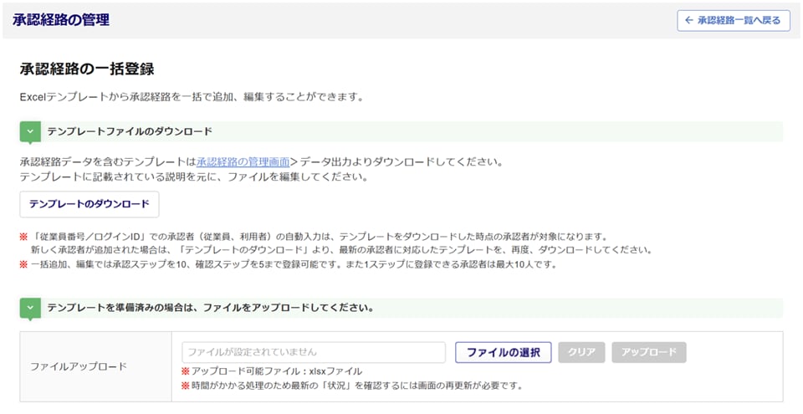Collapse the テンプレートファイルのダウンロード section chevron
The image size is (803, 414).
[30, 132]
